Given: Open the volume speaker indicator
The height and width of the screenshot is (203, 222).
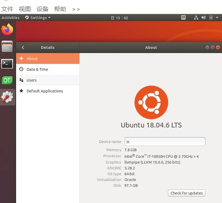Looking at the screenshot, I should pyautogui.click(x=204, y=18).
